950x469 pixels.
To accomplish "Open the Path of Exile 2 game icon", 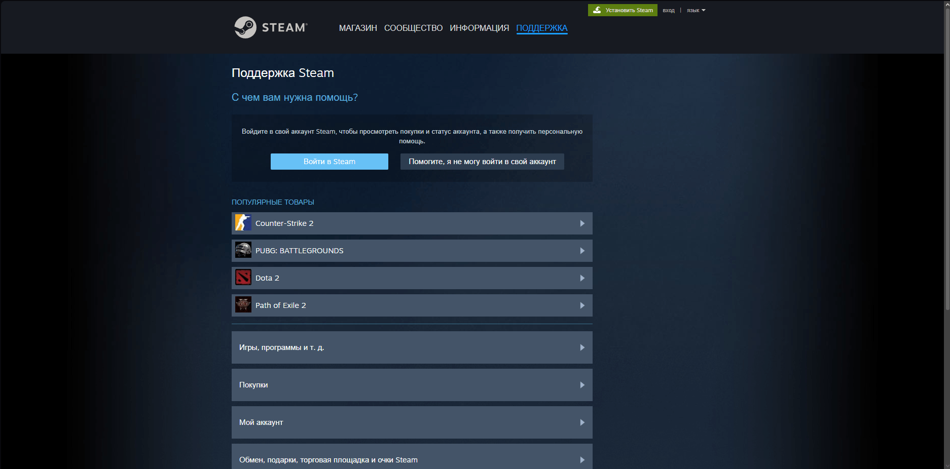I will [x=243, y=305].
